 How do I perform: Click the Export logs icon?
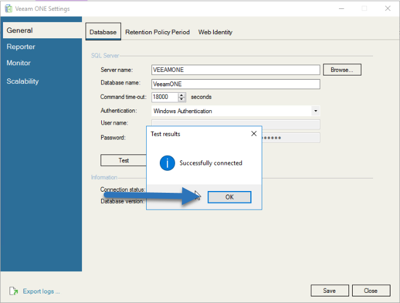click(x=14, y=291)
